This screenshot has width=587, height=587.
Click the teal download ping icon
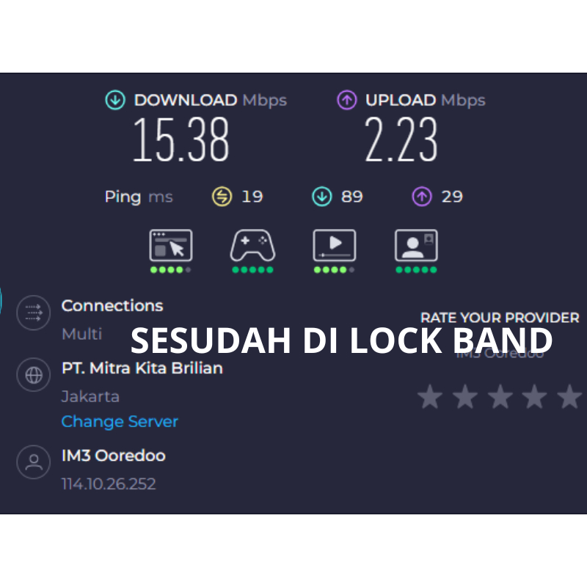coord(321,197)
